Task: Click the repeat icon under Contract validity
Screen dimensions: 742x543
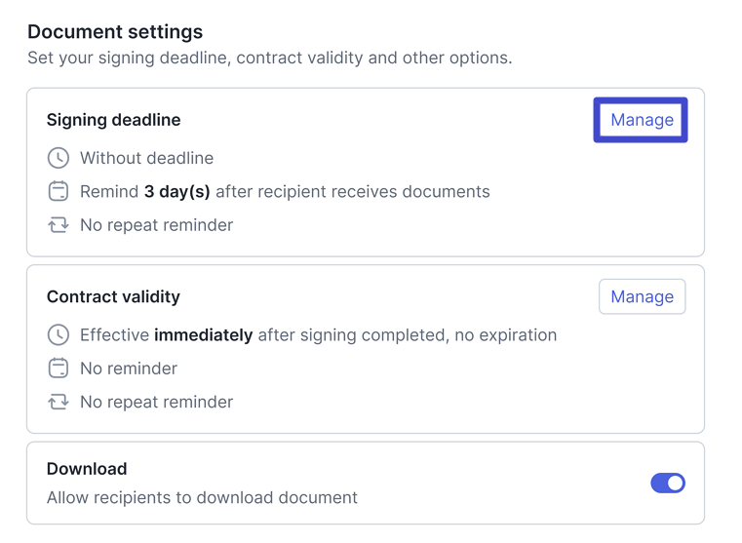Action: click(x=59, y=402)
